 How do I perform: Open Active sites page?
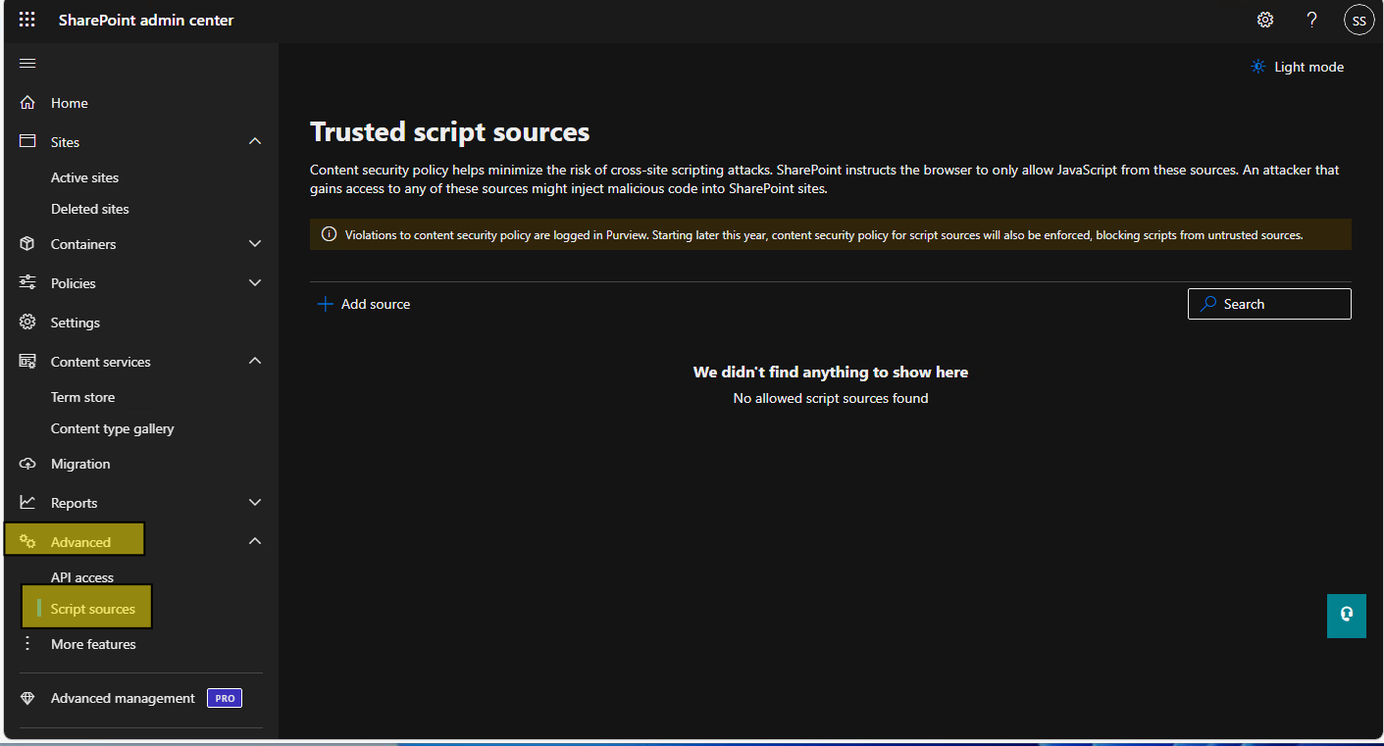(x=84, y=177)
